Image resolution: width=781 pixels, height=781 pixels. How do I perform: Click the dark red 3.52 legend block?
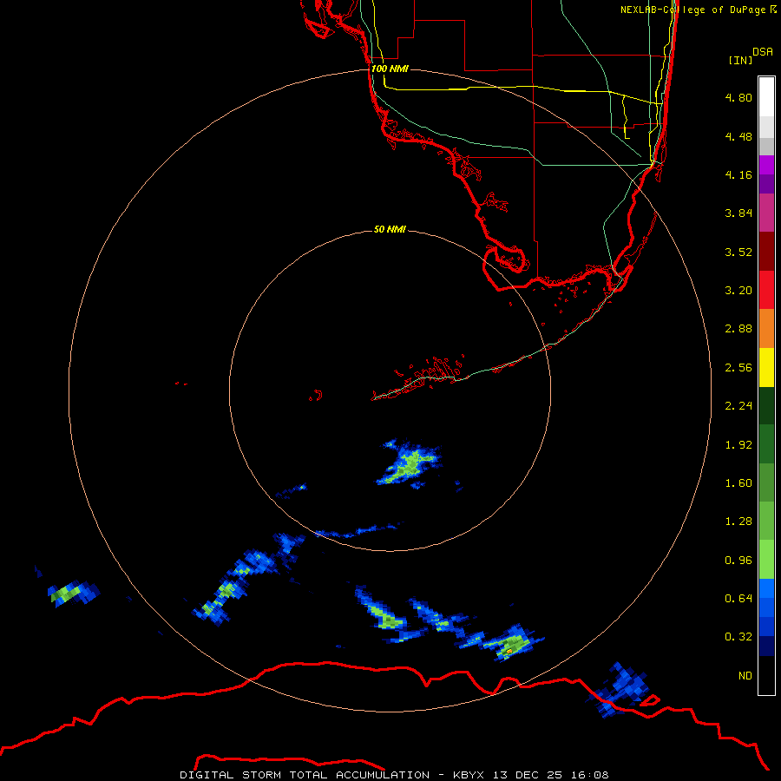[766, 252]
